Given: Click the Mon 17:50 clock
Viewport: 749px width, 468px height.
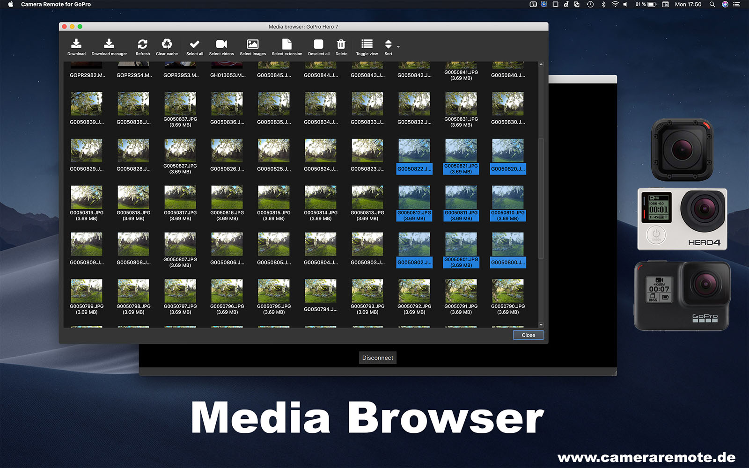Looking at the screenshot, I should click(688, 4).
